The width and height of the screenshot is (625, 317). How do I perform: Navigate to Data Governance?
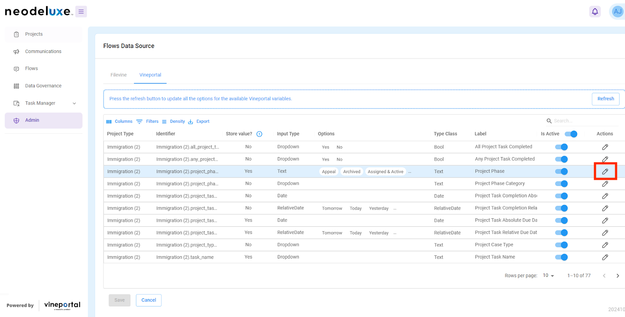pyautogui.click(x=43, y=86)
